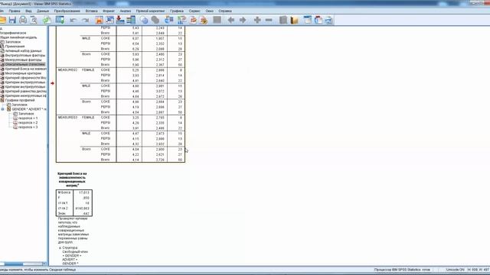This screenshot has height=275, width=490.
Task: Promote item with the left arrow icon
Action: click(x=231, y=21)
